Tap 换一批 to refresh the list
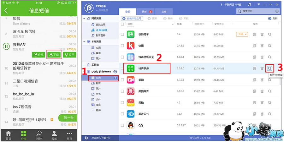The height and width of the screenshot is (142, 284). (68, 118)
